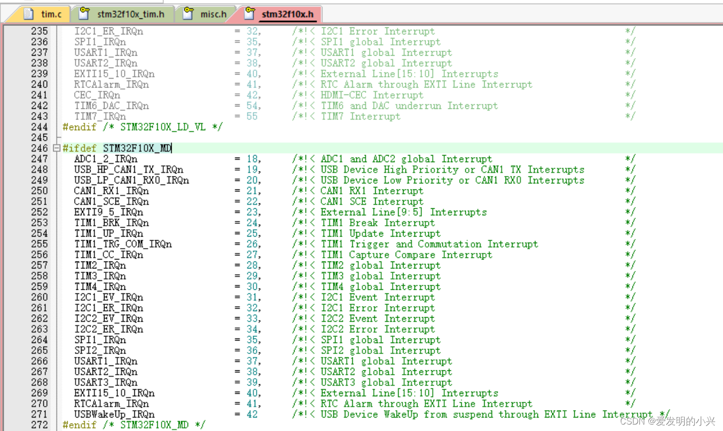The width and height of the screenshot is (723, 431).
Task: Click TIM1_TRG_COM_IRQn identifier
Action: coord(123,244)
